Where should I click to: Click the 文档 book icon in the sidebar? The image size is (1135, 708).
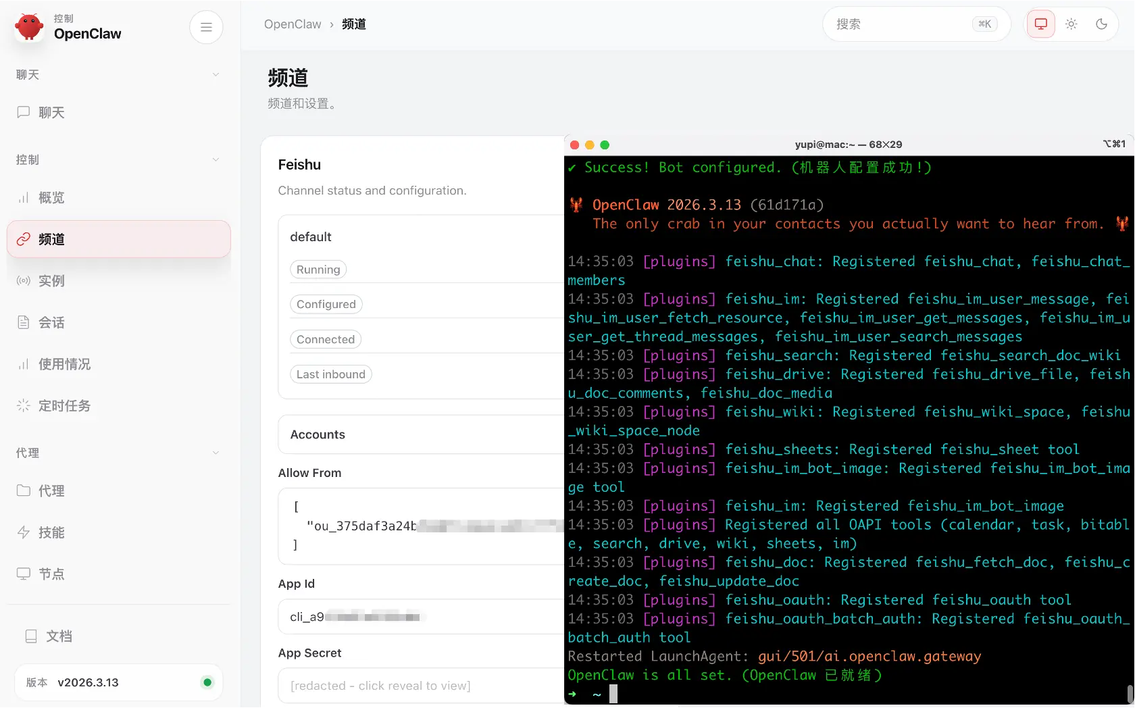(x=31, y=636)
